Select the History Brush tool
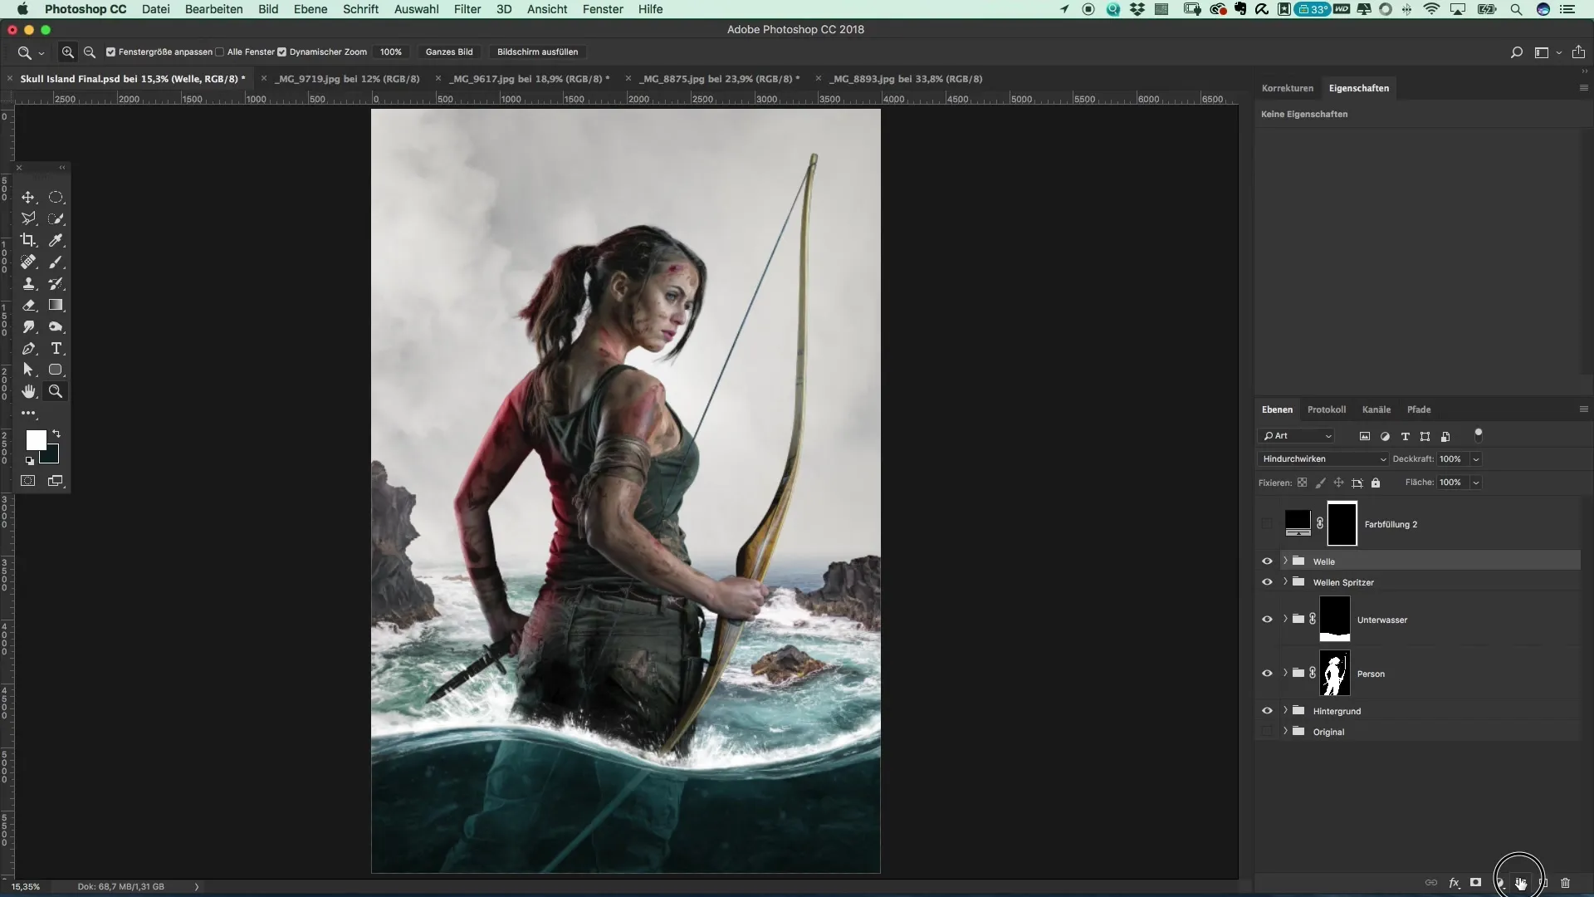The image size is (1594, 897). click(x=56, y=284)
